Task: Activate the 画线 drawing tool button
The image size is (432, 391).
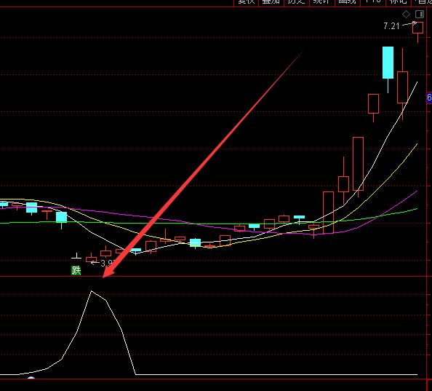Action: pos(347,1)
